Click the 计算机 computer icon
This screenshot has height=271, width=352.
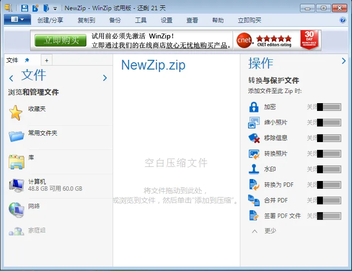click(x=17, y=185)
